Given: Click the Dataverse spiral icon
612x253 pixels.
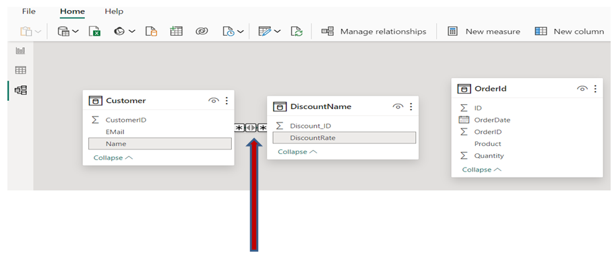Looking at the screenshot, I should coord(202,32).
